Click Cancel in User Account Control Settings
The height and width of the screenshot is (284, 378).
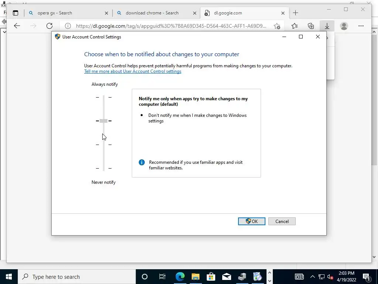[282, 222]
